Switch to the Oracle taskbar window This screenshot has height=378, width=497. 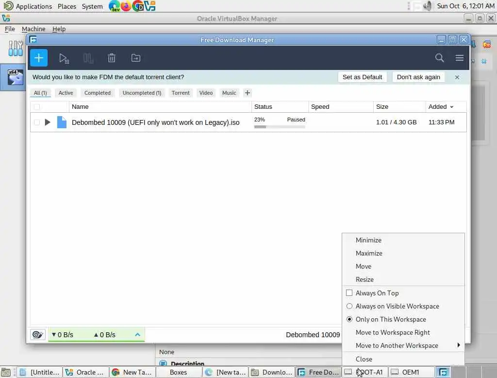point(85,372)
